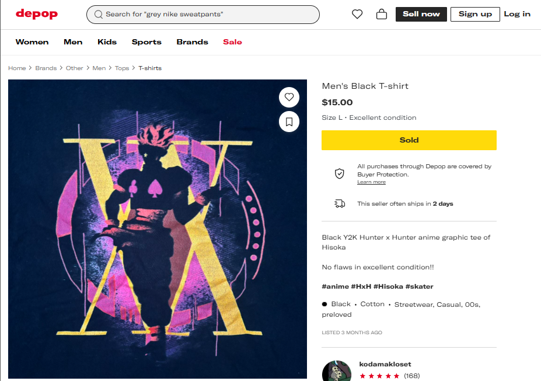Open the Women category menu
Viewport: 541px width, 381px height.
(32, 42)
